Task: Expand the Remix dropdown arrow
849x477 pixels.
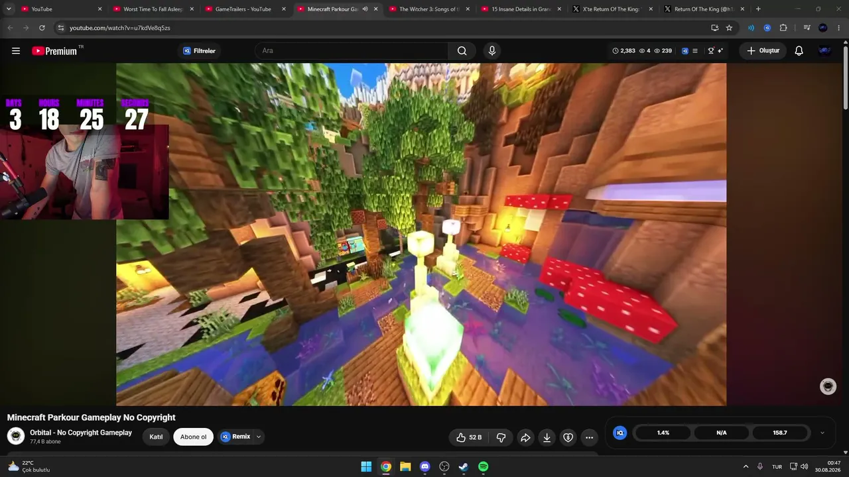Action: click(x=259, y=437)
